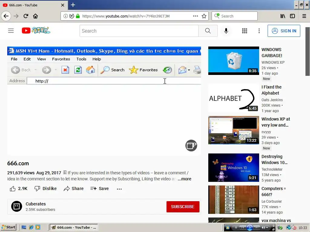Screen dimensions: 310x232
Task: Open YouTube settings three-dot menu
Action: click(259, 31)
